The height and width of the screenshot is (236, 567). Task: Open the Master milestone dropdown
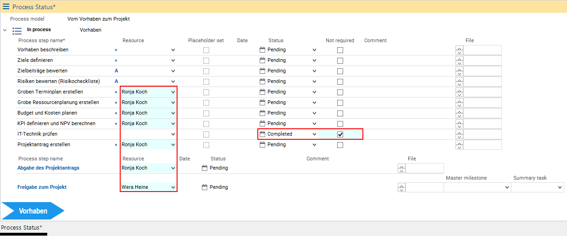pyautogui.click(x=507, y=187)
